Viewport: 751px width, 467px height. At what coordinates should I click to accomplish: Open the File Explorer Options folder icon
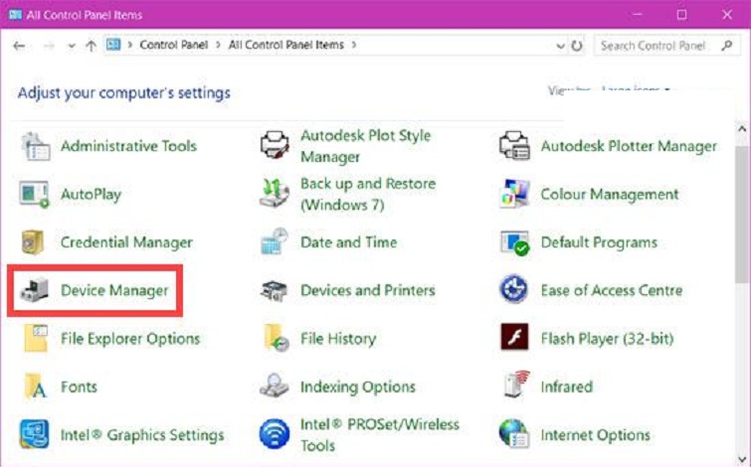(36, 338)
